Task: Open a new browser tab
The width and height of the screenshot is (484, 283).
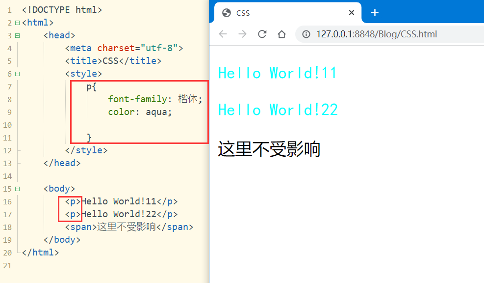Action: coord(375,13)
